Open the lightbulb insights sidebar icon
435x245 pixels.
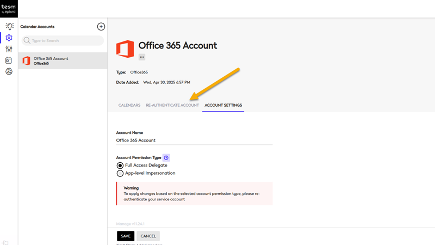pos(9,26)
